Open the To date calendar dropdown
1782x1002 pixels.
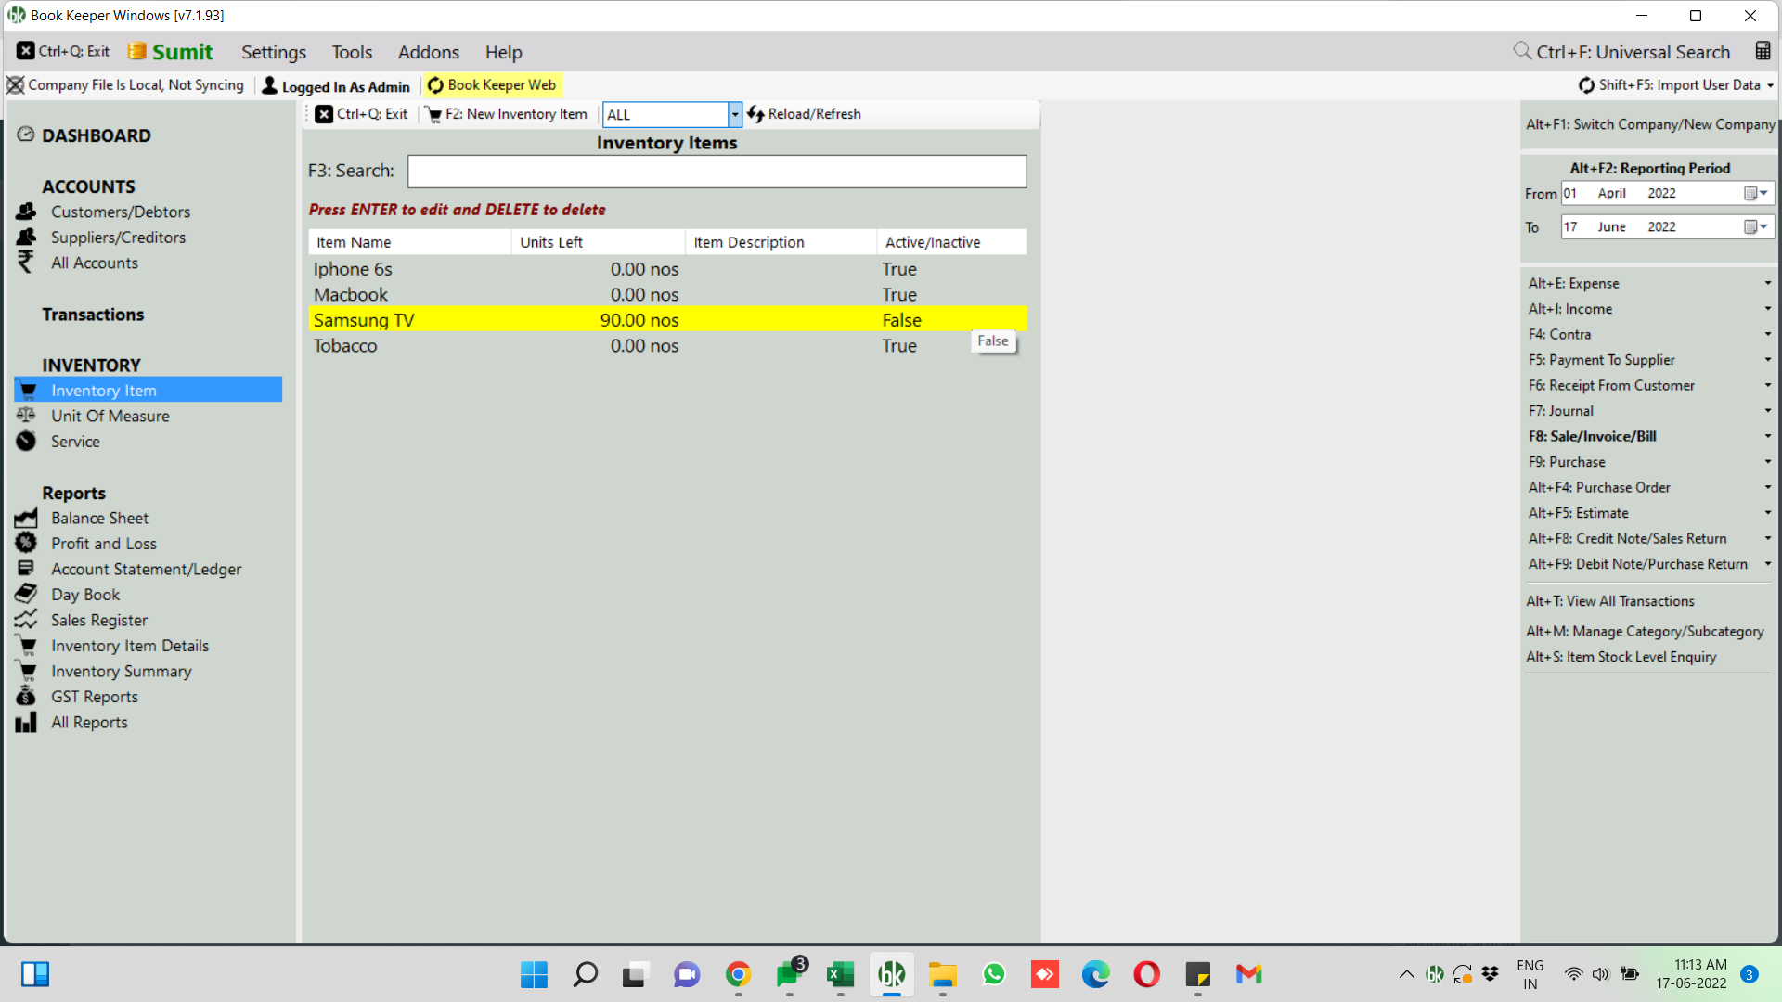pyautogui.click(x=1755, y=226)
